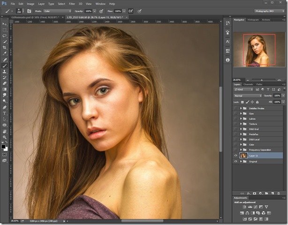Click the foreground color swatch
The height and width of the screenshot is (225, 288).
3,147
